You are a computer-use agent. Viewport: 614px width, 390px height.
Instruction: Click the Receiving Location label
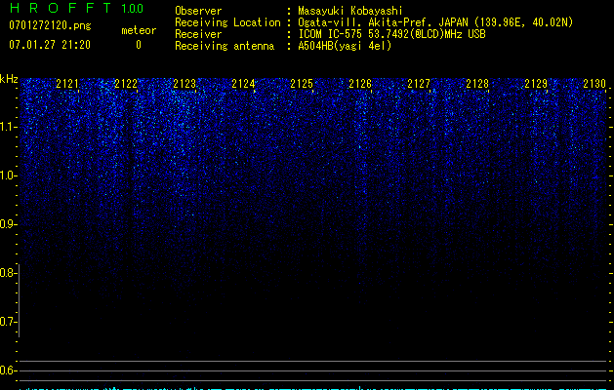pos(227,22)
